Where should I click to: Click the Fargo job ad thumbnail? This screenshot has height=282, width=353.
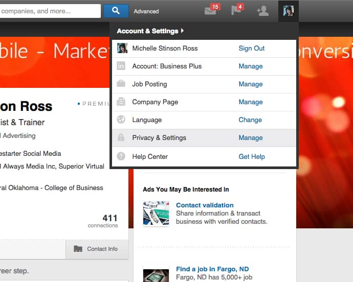pos(156,275)
